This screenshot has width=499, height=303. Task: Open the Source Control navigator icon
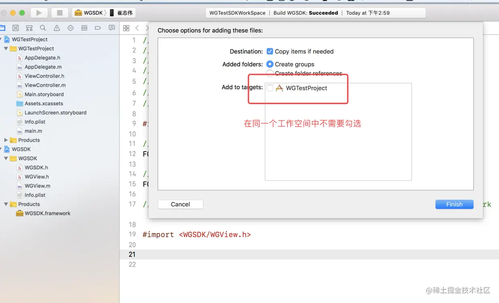coord(16,28)
